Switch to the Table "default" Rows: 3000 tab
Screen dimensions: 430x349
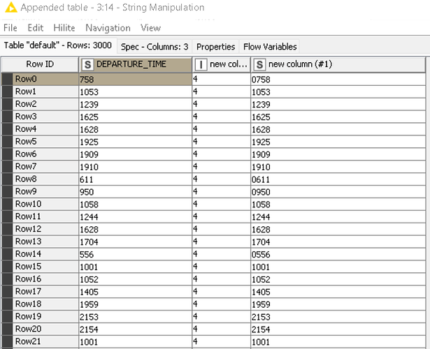[58, 45]
